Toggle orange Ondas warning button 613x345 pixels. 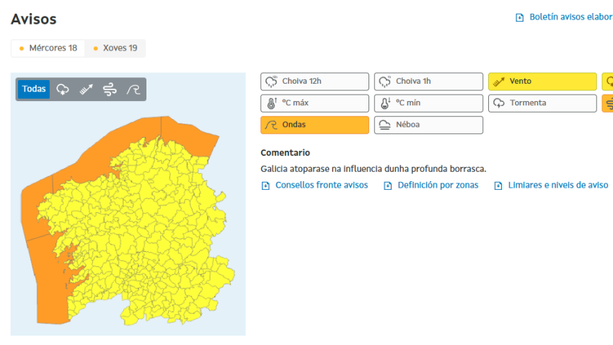[314, 125]
